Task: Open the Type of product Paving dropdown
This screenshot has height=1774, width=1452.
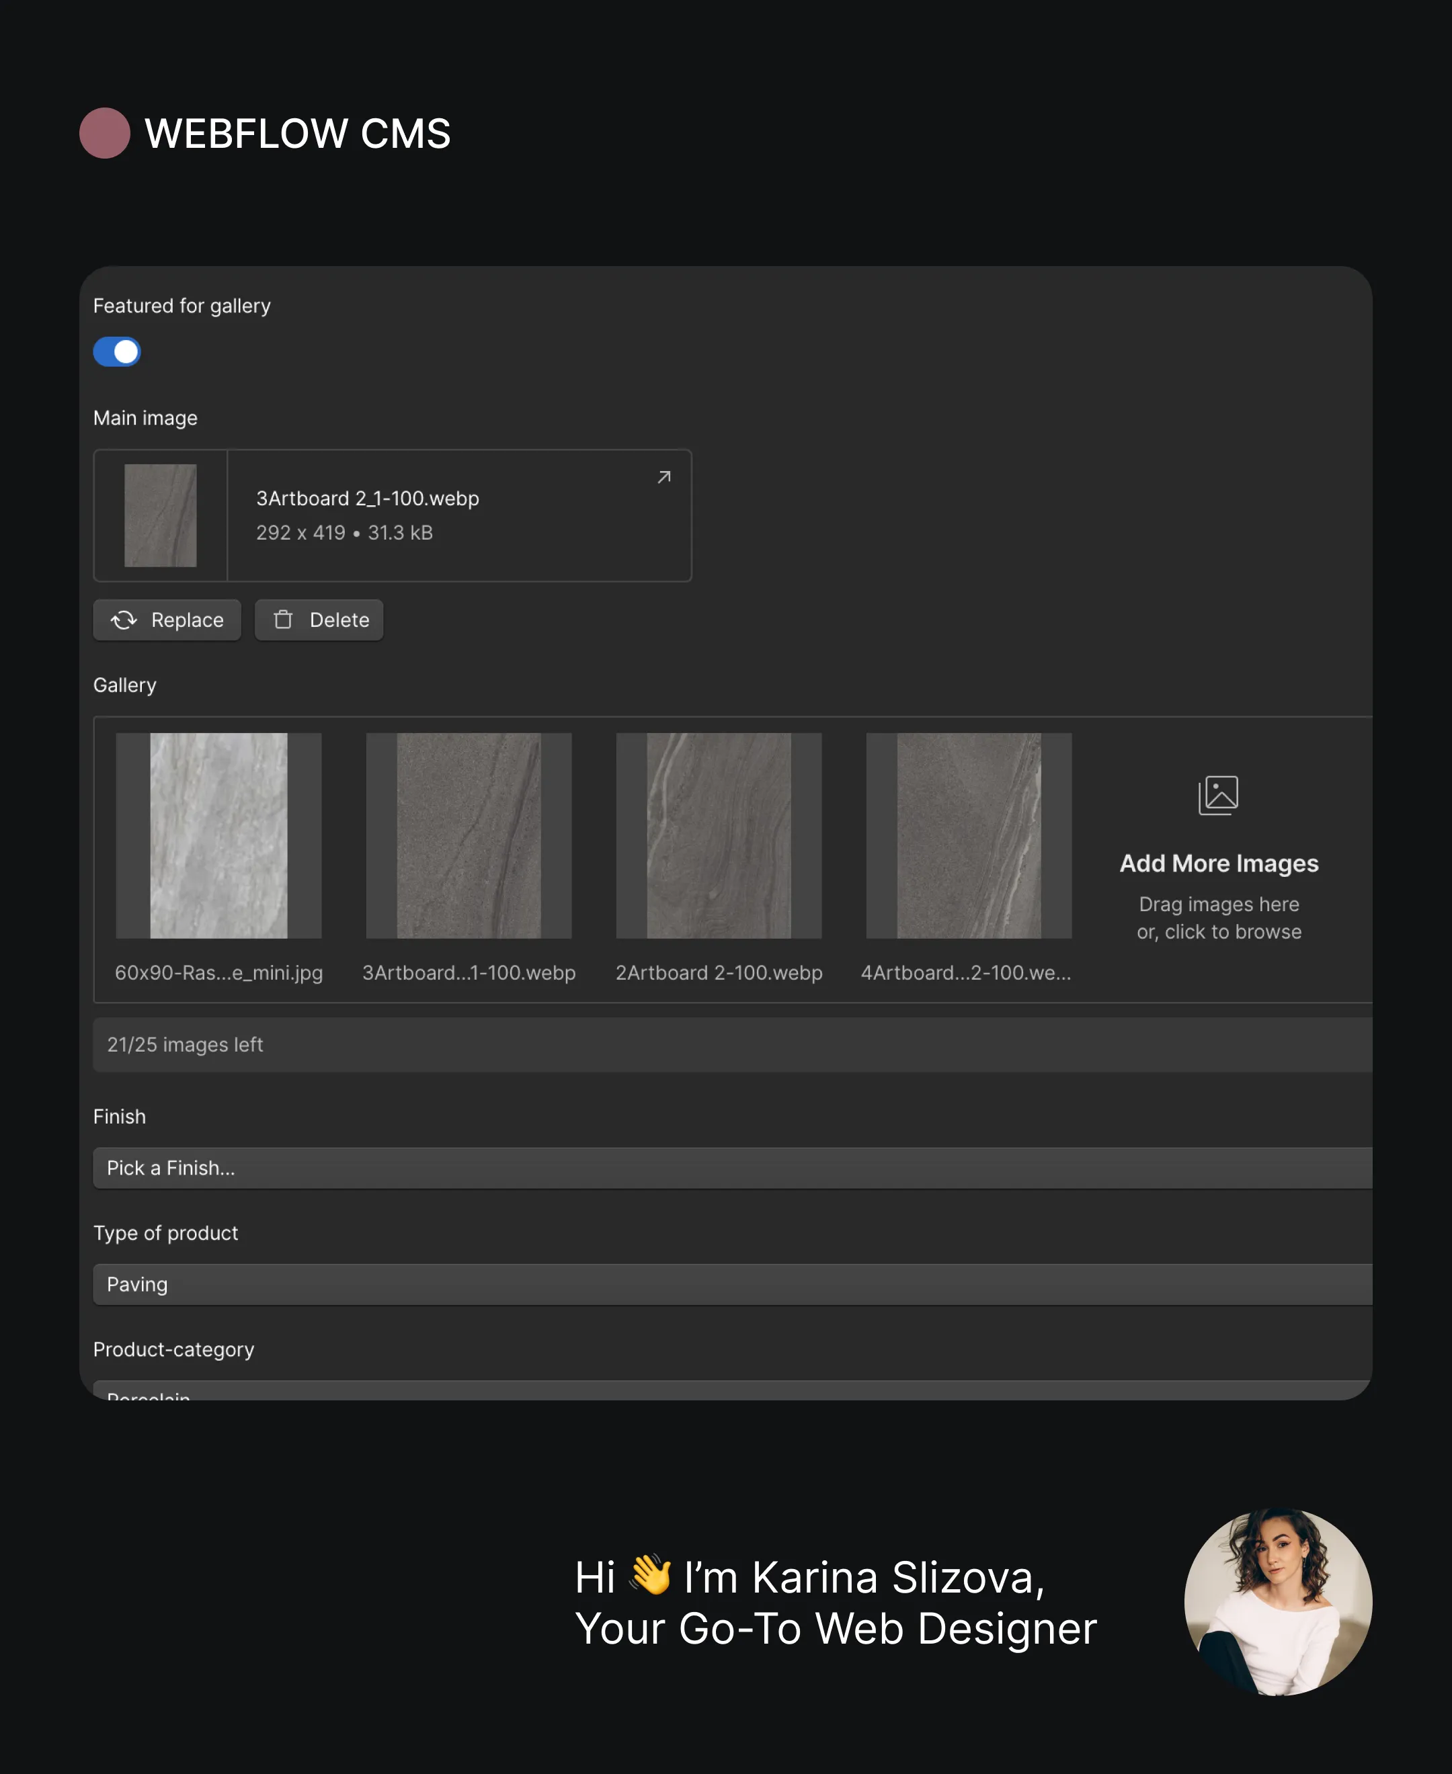Action: (732, 1285)
